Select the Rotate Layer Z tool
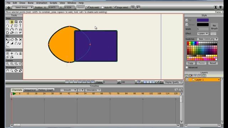This screenshot has height=128, width=228. [x=16, y=54]
